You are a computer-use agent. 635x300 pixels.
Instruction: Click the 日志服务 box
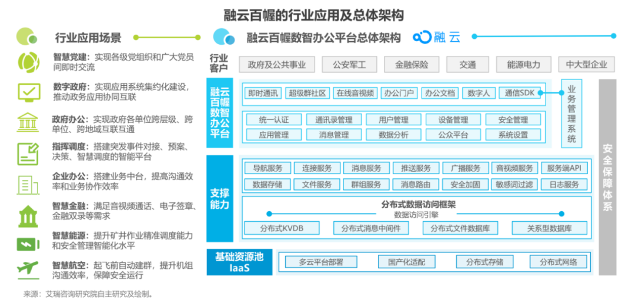tap(564, 185)
